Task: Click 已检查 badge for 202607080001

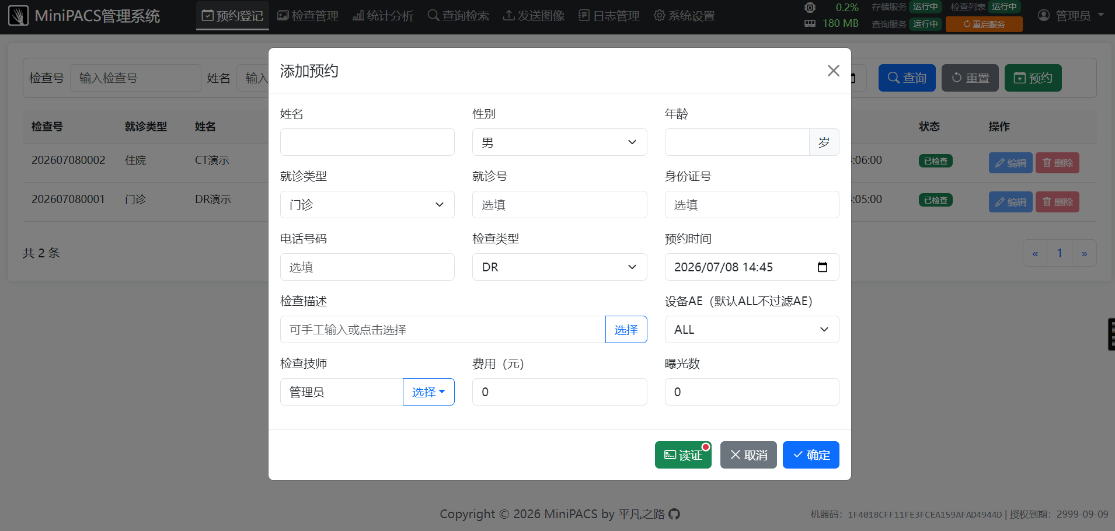Action: 935,200
